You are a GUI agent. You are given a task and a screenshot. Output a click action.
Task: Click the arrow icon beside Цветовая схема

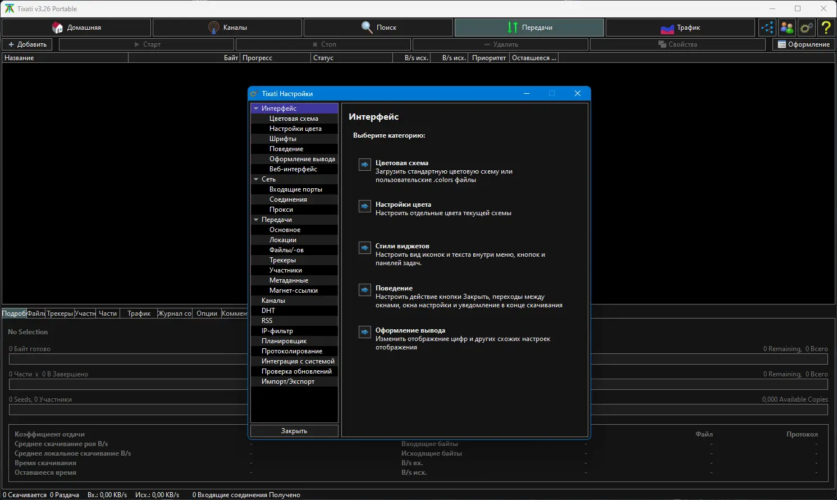[365, 165]
